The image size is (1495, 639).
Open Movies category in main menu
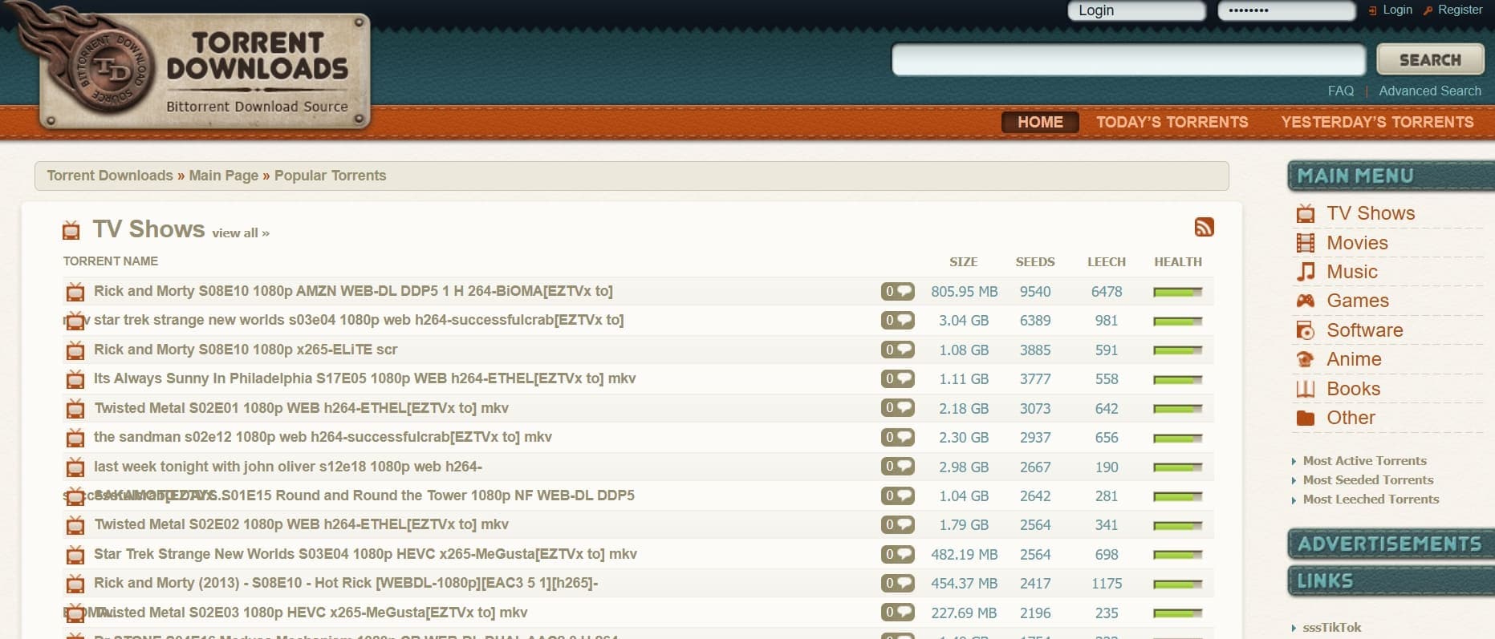(1357, 243)
